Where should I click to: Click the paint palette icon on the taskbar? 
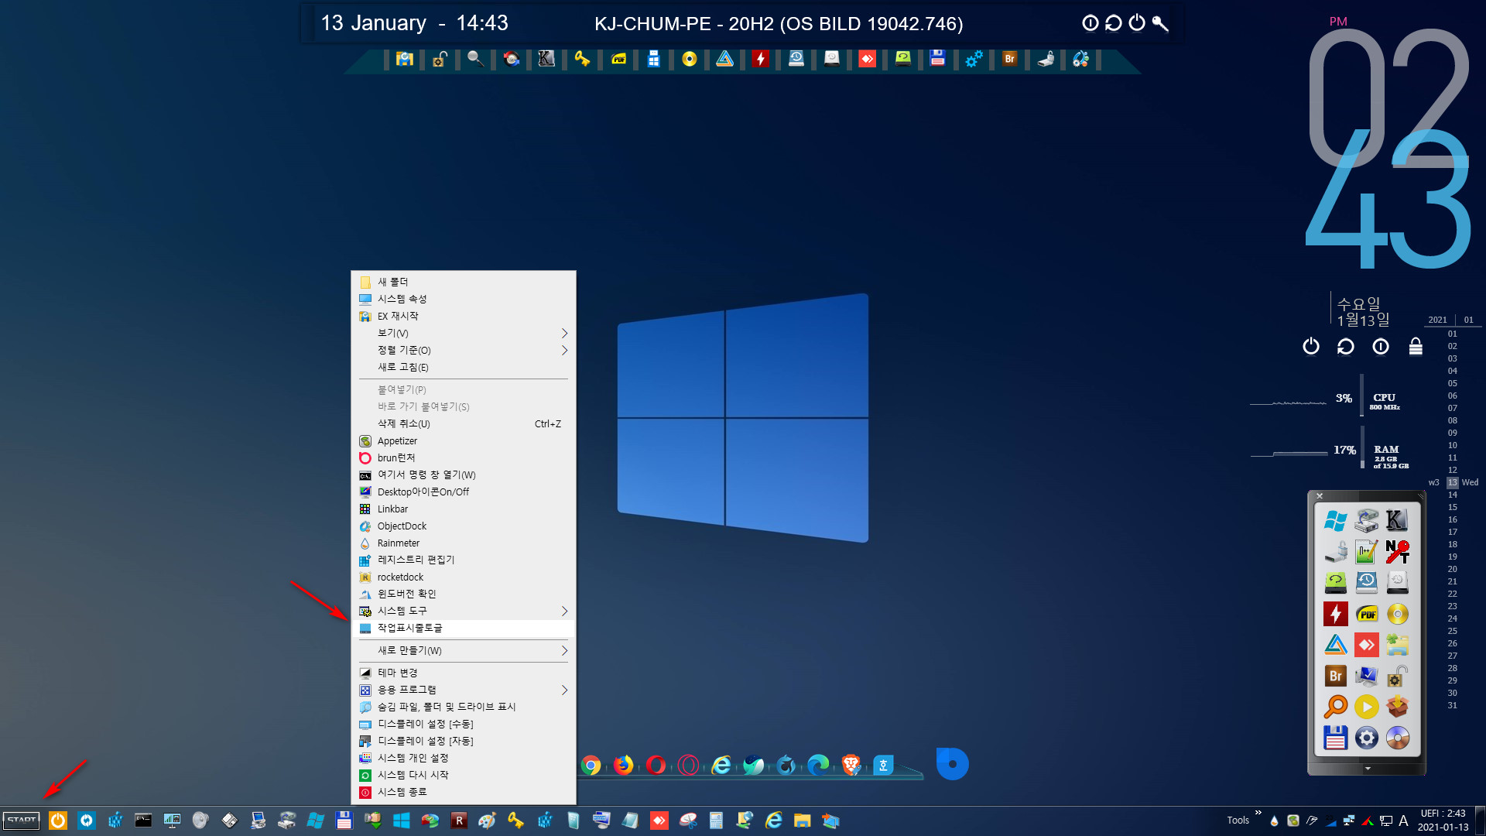point(487,821)
